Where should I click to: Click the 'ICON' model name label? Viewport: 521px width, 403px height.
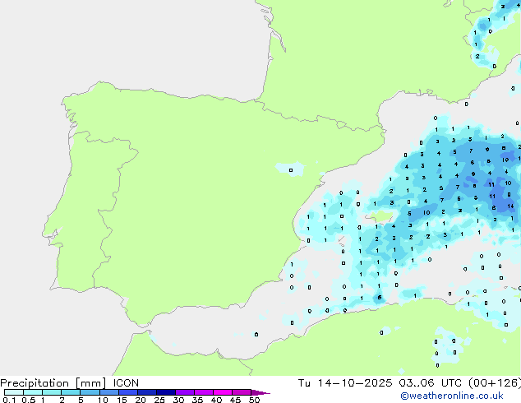coord(126,383)
